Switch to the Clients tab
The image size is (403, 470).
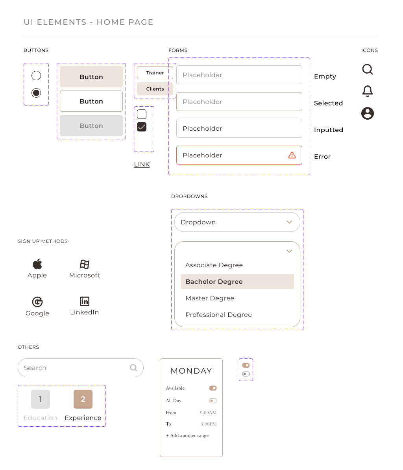(154, 89)
